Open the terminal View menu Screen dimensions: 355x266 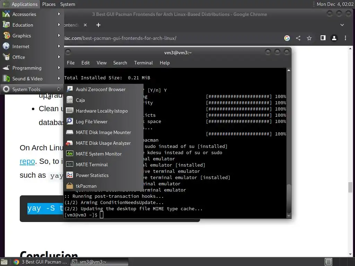point(102,63)
